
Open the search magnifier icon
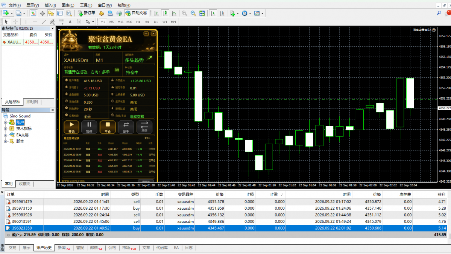(439, 13)
